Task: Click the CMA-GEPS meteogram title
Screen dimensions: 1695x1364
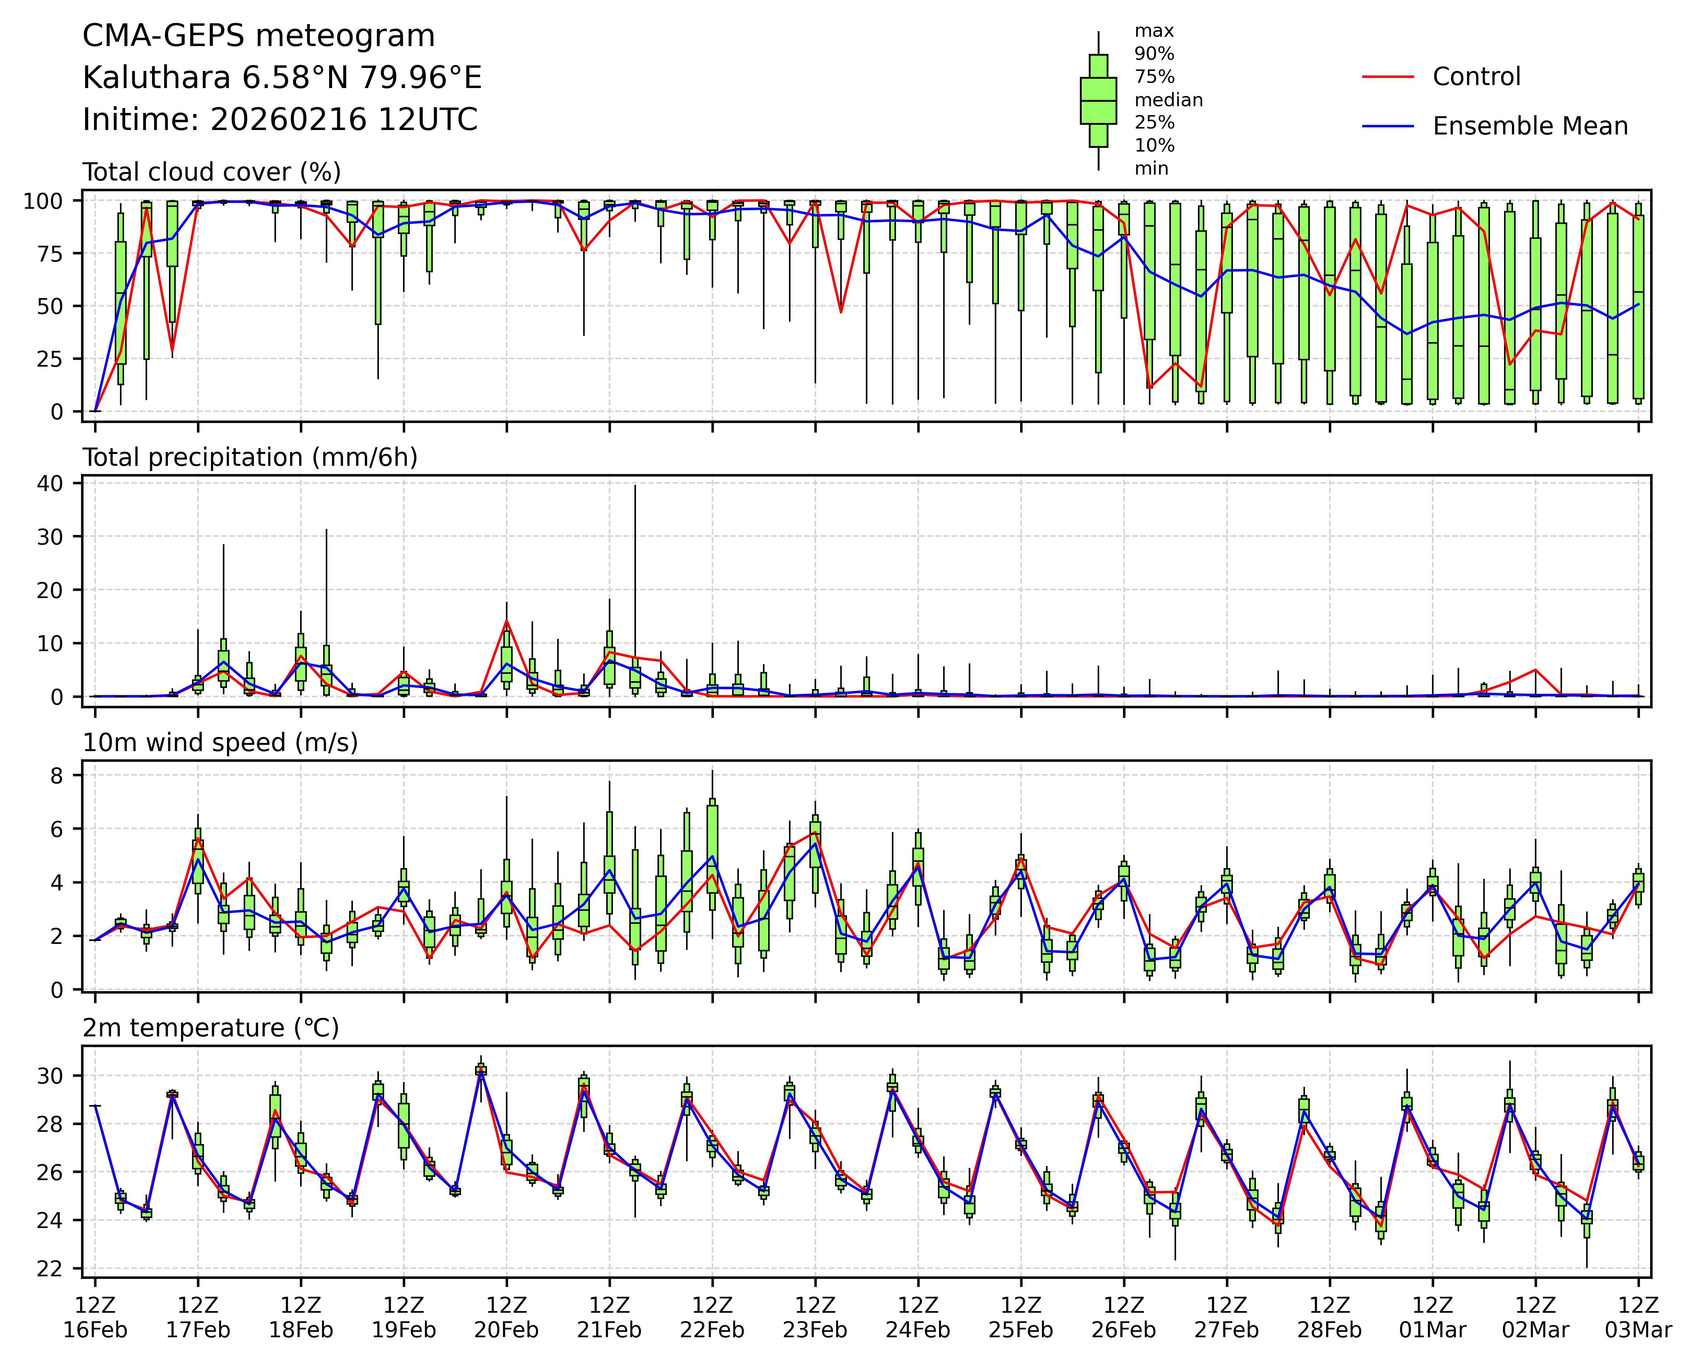Action: [259, 36]
